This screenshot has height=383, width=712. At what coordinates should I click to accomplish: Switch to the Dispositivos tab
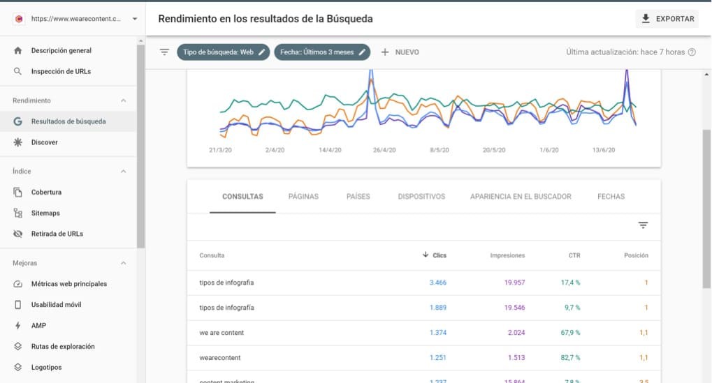421,197
